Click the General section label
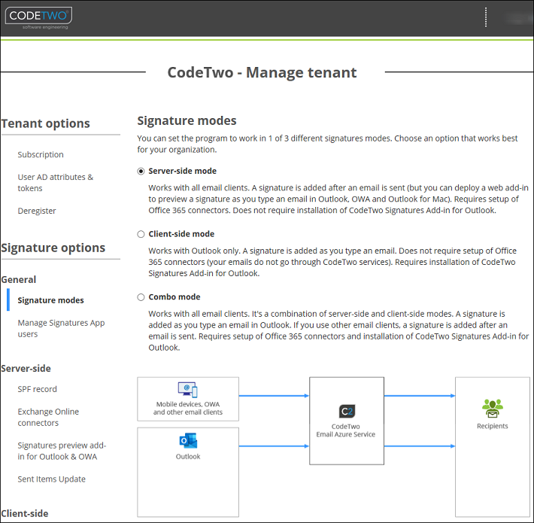The width and height of the screenshot is (534, 523). (18, 279)
